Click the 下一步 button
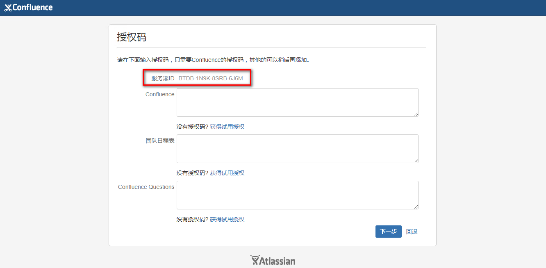Viewport: 546px width, 268px height. coord(389,232)
